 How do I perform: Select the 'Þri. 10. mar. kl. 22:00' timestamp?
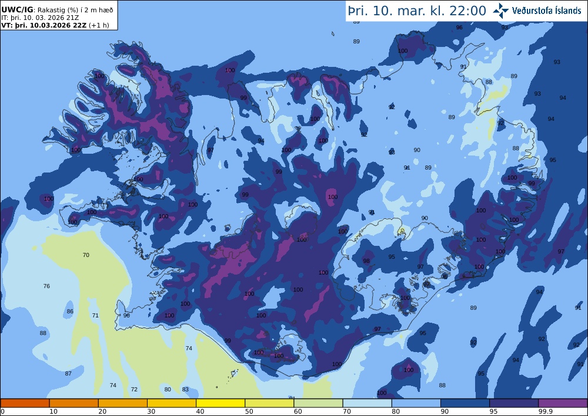coord(417,11)
